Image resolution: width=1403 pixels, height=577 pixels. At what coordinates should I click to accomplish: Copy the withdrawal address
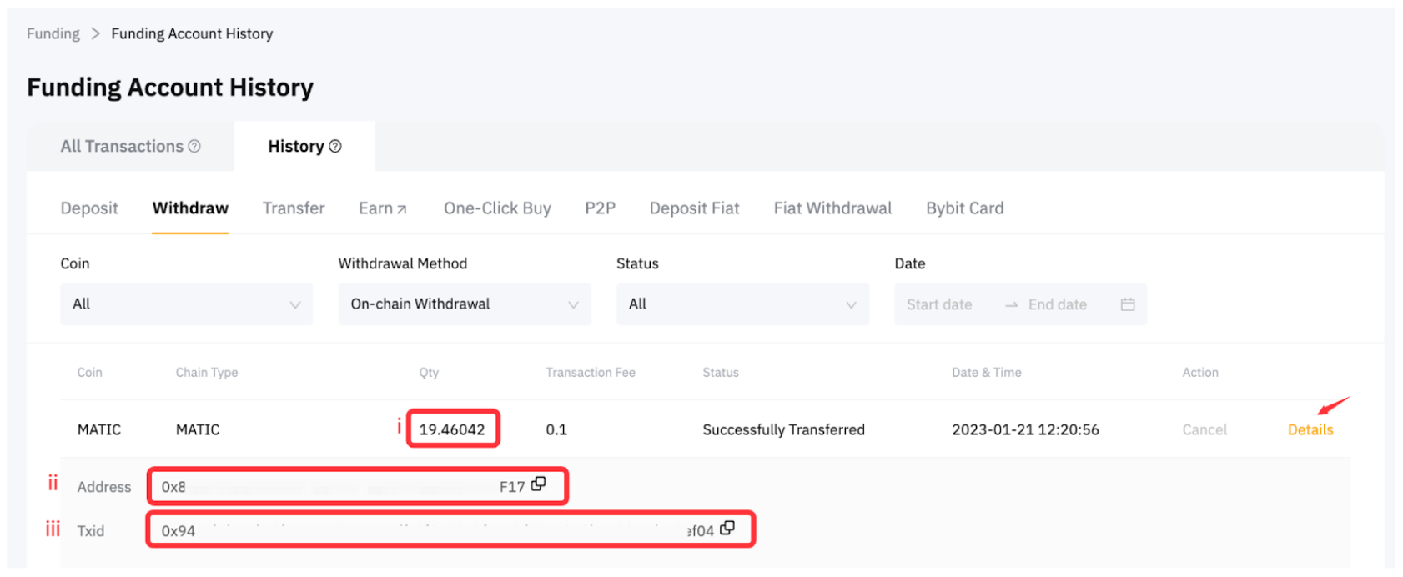click(x=538, y=484)
